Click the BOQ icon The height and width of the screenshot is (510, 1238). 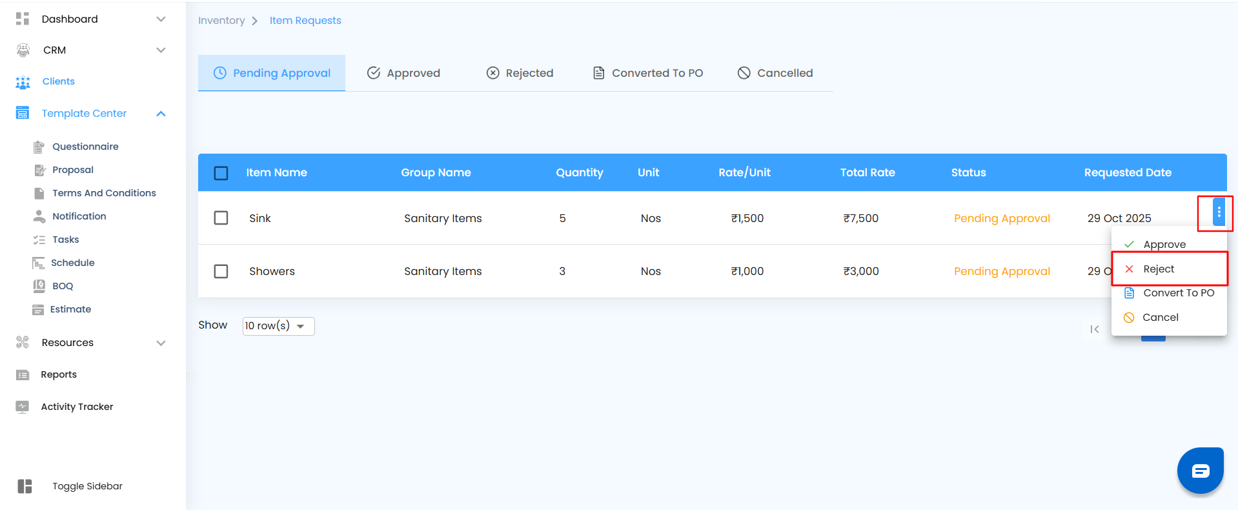[39, 285]
